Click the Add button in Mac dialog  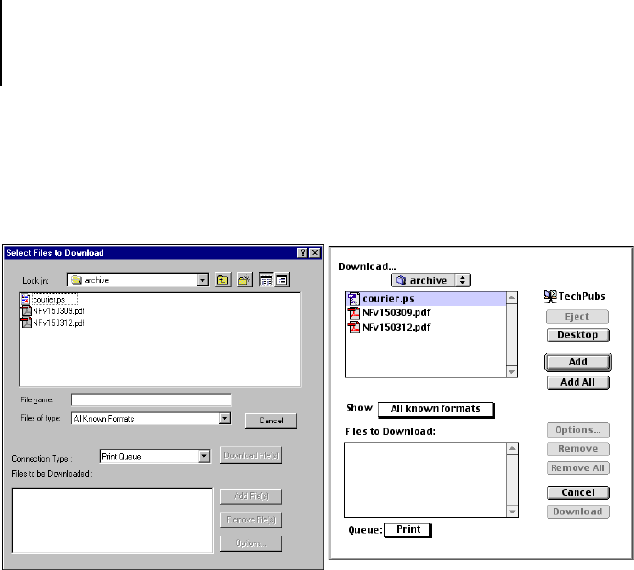577,363
